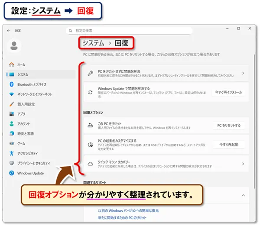Screen dimensions: 260x226
Task: Click the Windows Update sync icon in sidebar
Action: tap(12, 173)
